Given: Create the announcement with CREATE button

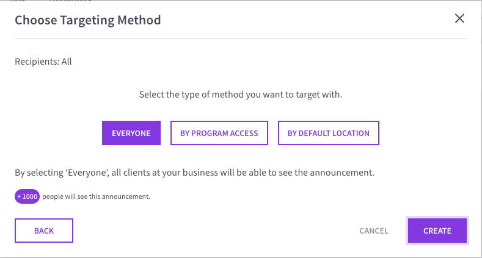Looking at the screenshot, I should (x=437, y=231).
